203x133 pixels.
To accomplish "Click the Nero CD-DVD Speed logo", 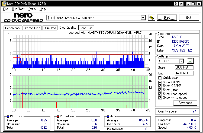I will (x=23, y=18).
